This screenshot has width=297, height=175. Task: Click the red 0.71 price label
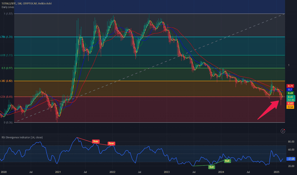point(290,86)
